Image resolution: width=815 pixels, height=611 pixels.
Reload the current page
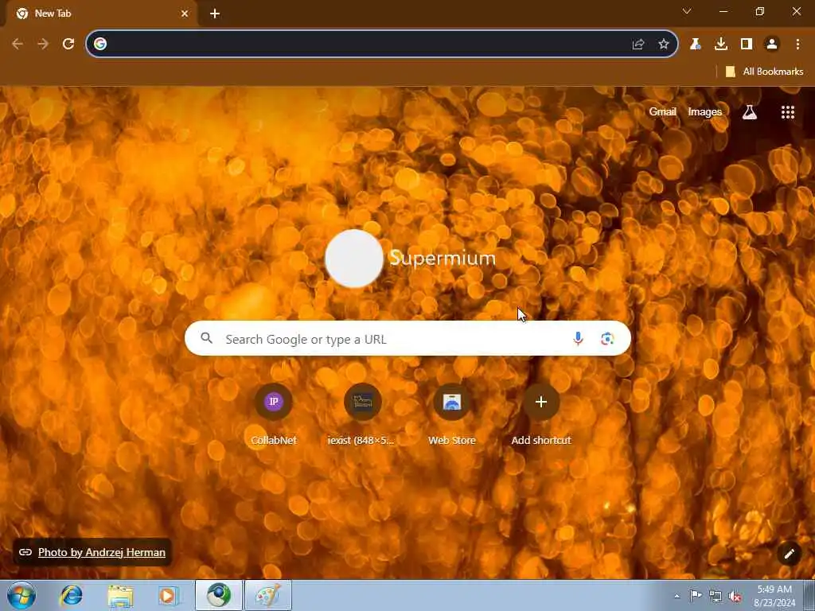(68, 45)
